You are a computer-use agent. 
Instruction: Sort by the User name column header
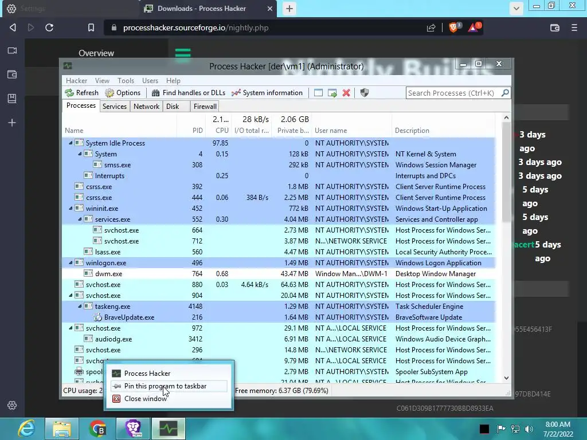(x=351, y=130)
